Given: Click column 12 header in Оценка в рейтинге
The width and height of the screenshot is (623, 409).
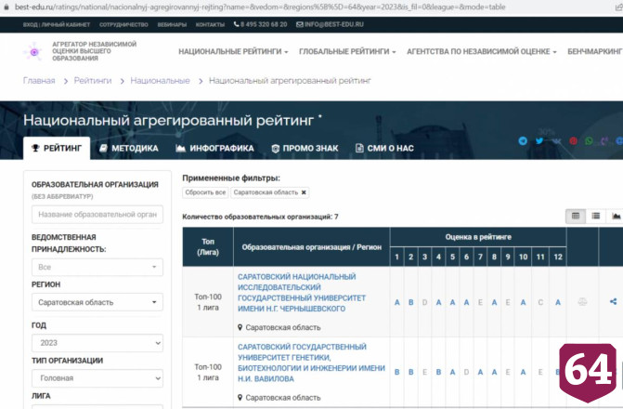Looking at the screenshot, I should coord(558,257).
